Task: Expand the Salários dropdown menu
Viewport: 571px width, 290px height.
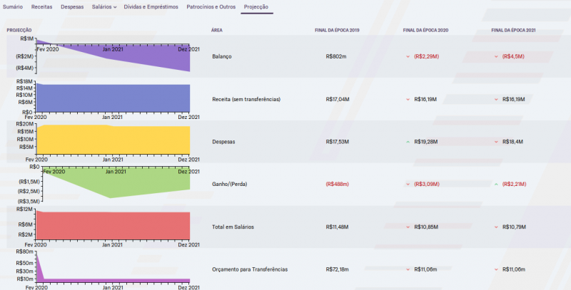Action: click(104, 6)
